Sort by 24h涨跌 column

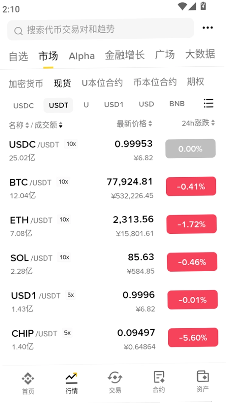click(x=198, y=123)
